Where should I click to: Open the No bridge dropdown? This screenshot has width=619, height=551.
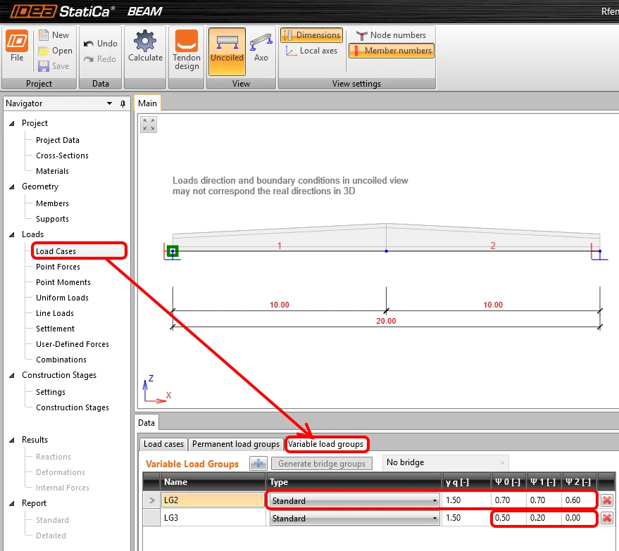(x=445, y=462)
